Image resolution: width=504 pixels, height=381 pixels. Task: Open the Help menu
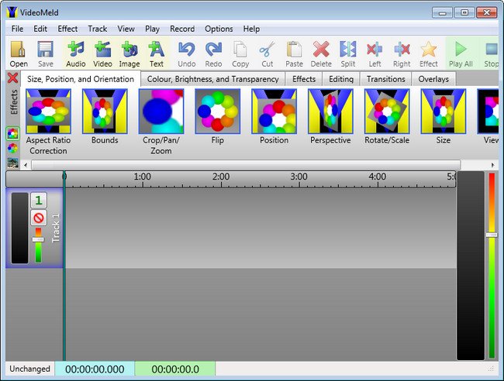click(251, 29)
